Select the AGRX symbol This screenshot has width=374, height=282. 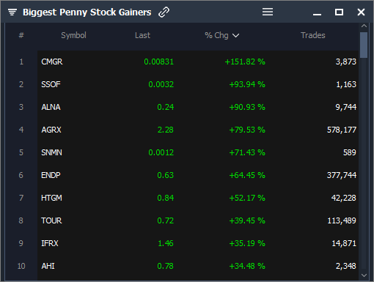(51, 130)
